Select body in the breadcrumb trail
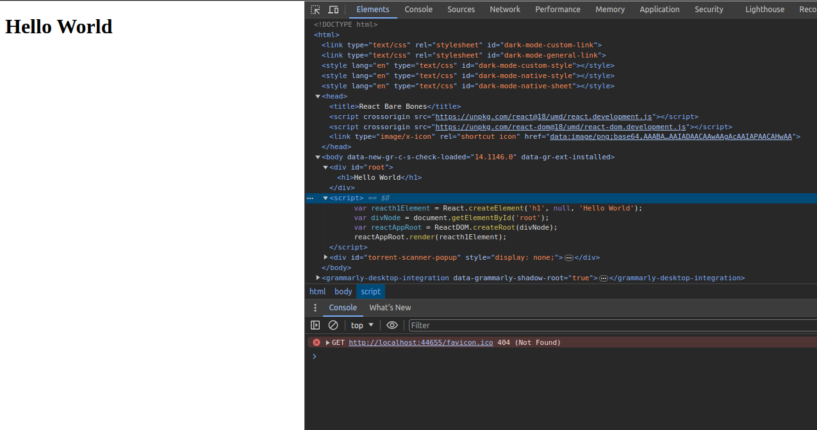 (x=343, y=291)
